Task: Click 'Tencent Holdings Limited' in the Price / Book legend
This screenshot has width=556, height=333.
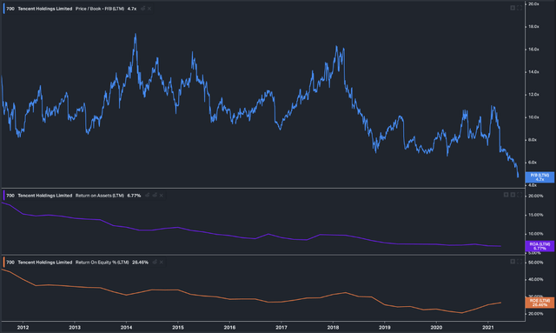Action: 45,9
